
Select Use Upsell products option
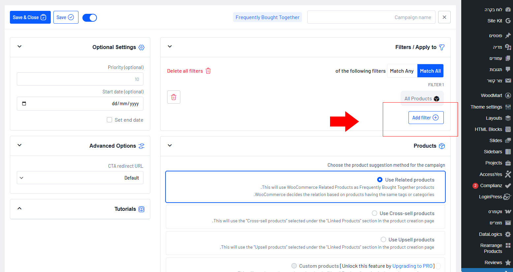pos(383,240)
